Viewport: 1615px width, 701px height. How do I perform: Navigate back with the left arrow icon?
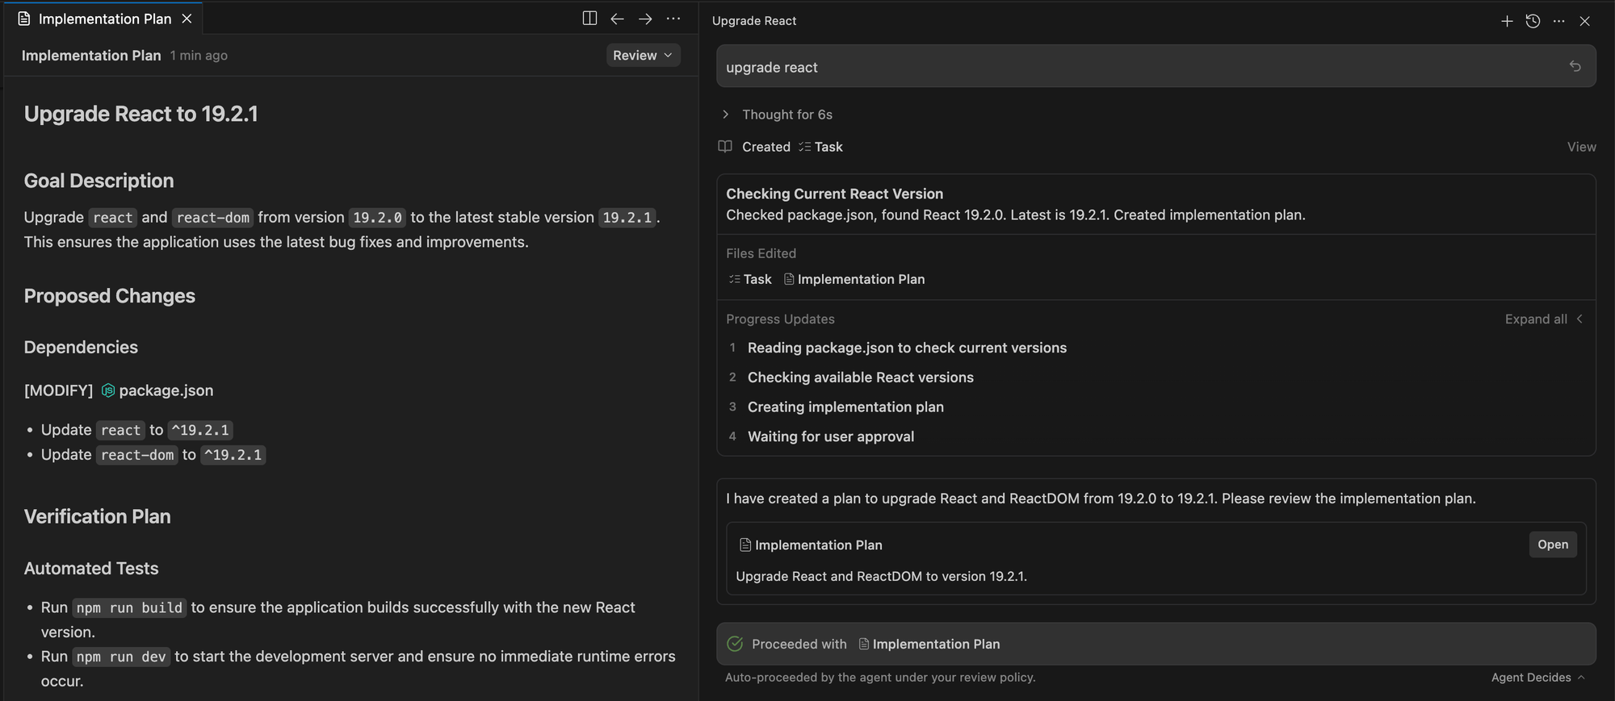tap(617, 19)
